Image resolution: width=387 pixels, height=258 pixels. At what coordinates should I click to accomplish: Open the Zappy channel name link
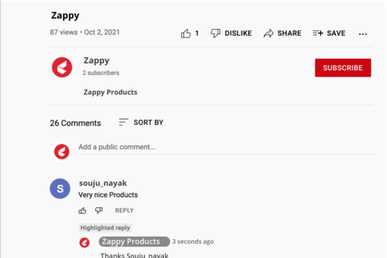(96, 61)
